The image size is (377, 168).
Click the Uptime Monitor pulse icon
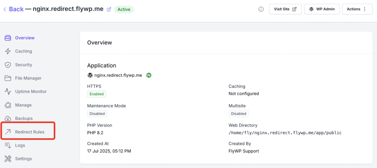(x=8, y=91)
